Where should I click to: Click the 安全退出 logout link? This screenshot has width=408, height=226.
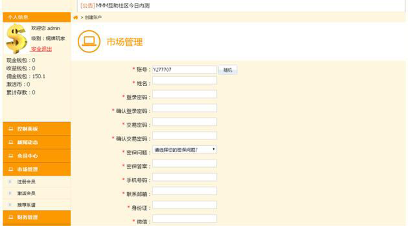pyautogui.click(x=41, y=49)
